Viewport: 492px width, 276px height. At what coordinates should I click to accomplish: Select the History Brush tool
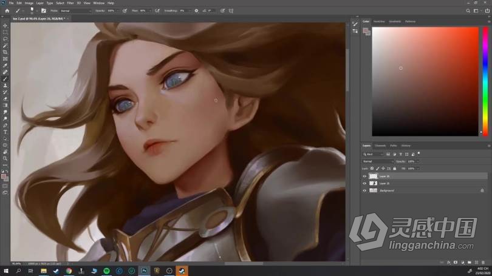point(5,92)
